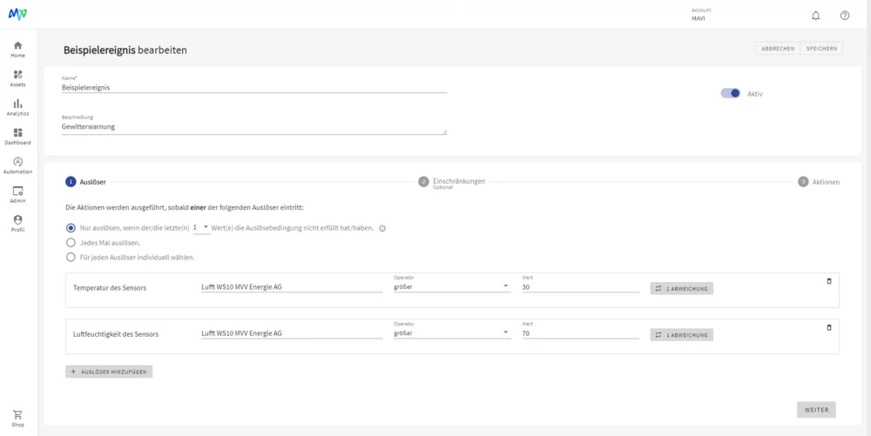Open the Shop cart icon
Viewport: 871px width, 436px height.
pos(17,419)
